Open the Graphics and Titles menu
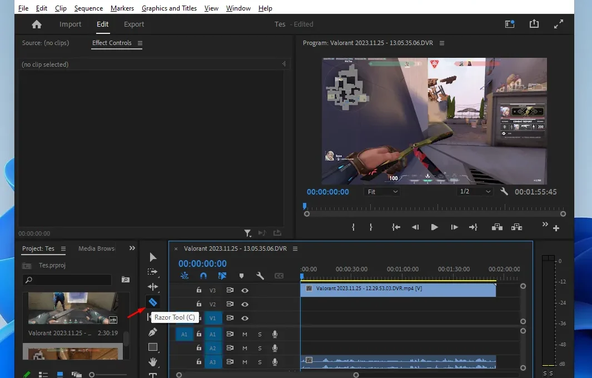The height and width of the screenshot is (378, 592). point(169,8)
